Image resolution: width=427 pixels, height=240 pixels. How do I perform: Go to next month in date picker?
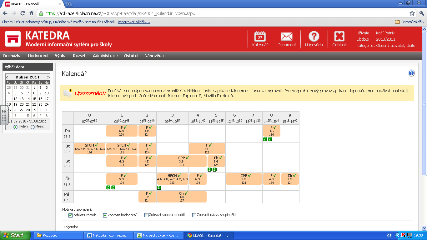[x=48, y=77]
